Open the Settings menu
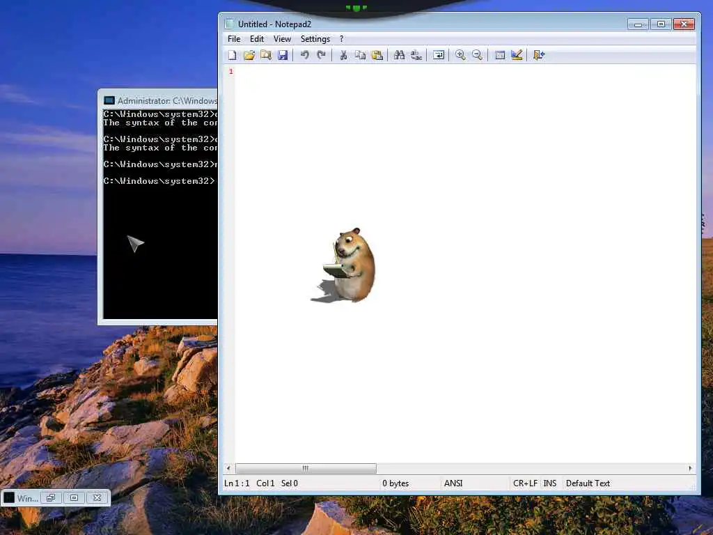This screenshot has height=535, width=713. [315, 39]
